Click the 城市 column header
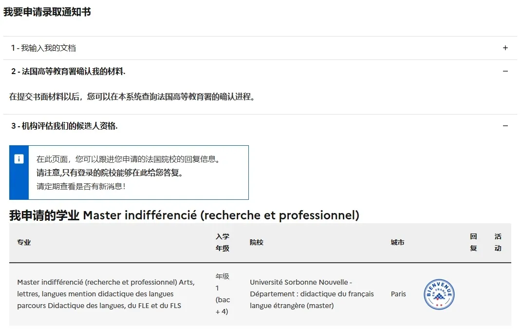This screenshot has height=330, width=521. coord(398,242)
